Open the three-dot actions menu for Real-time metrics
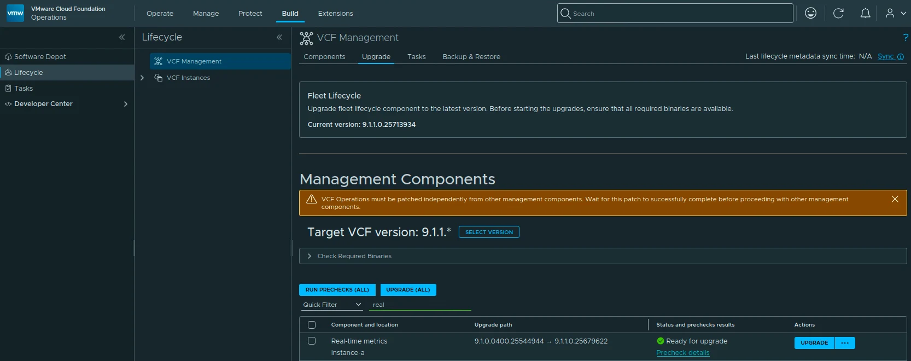This screenshot has height=361, width=911. (x=845, y=343)
